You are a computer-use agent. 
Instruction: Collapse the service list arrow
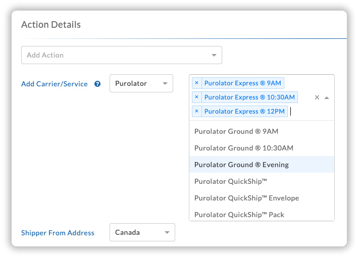327,97
